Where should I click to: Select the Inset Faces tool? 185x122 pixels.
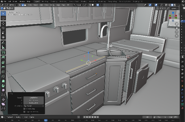point(3,63)
